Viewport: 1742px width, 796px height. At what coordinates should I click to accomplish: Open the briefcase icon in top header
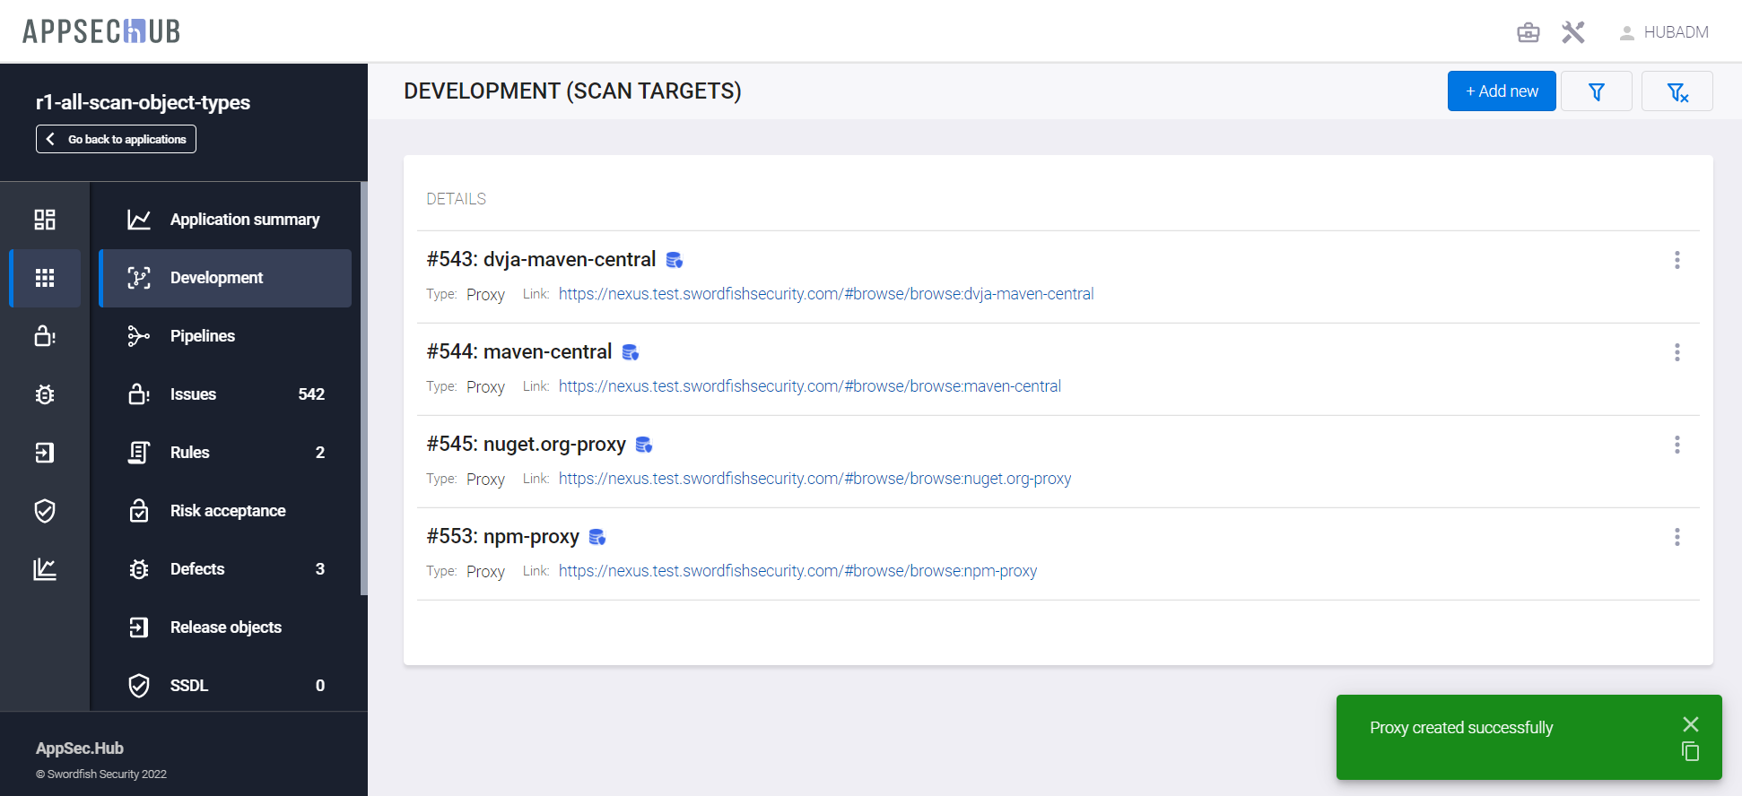(1528, 33)
